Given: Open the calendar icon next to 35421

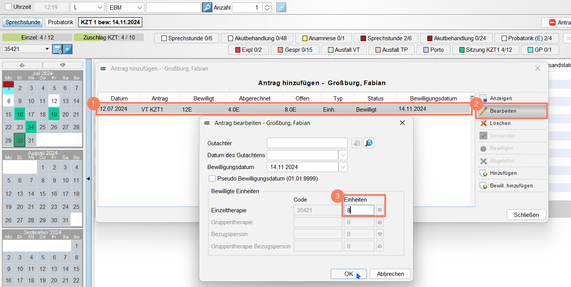Looking at the screenshot, I should pos(57,49).
